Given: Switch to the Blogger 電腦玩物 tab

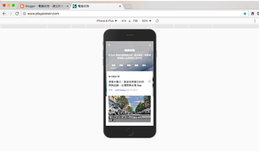Looking at the screenshot, I should [44, 6].
